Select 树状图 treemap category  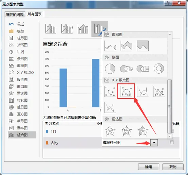tap(22, 100)
